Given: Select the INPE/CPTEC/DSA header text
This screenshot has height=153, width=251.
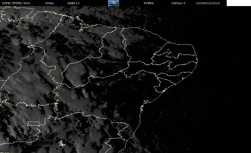Looking at the screenshot, I should pyautogui.click(x=16, y=3).
